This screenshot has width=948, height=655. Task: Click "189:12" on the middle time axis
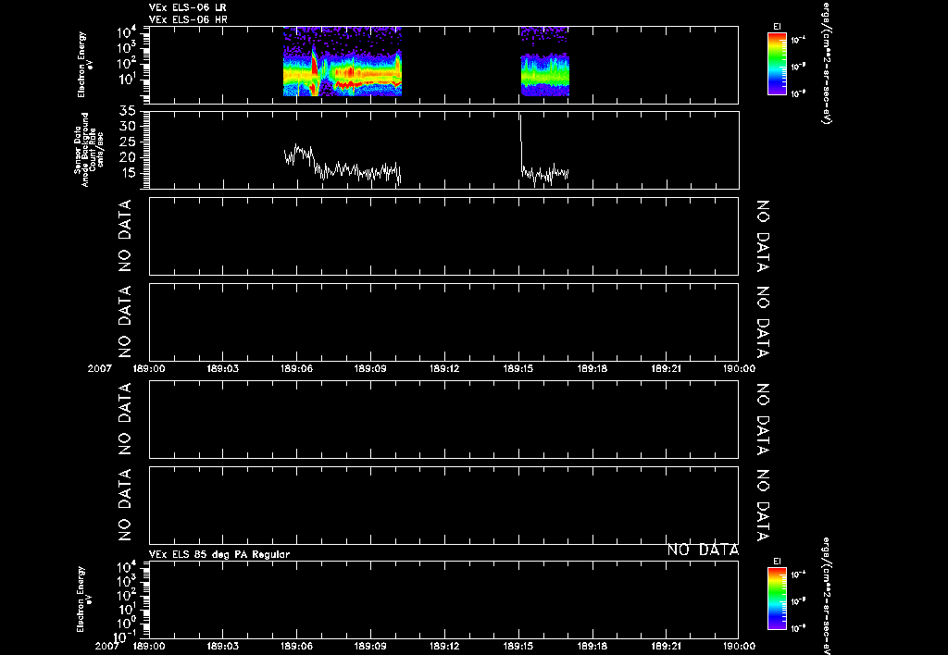(445, 368)
